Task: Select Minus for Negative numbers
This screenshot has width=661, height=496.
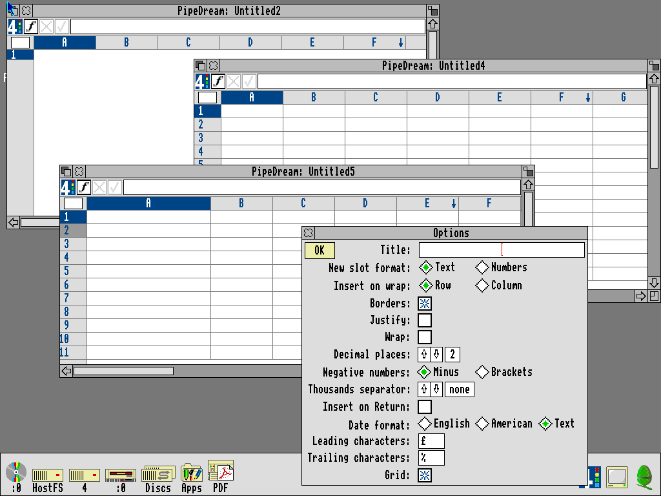Action: tap(438, 372)
